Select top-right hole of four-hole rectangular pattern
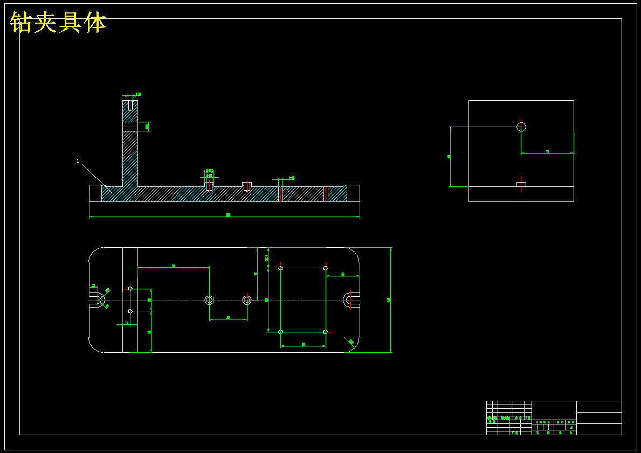The image size is (641, 453). tap(326, 268)
